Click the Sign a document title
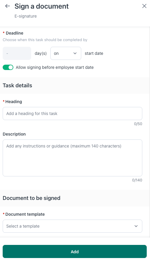 pyautogui.click(x=42, y=6)
